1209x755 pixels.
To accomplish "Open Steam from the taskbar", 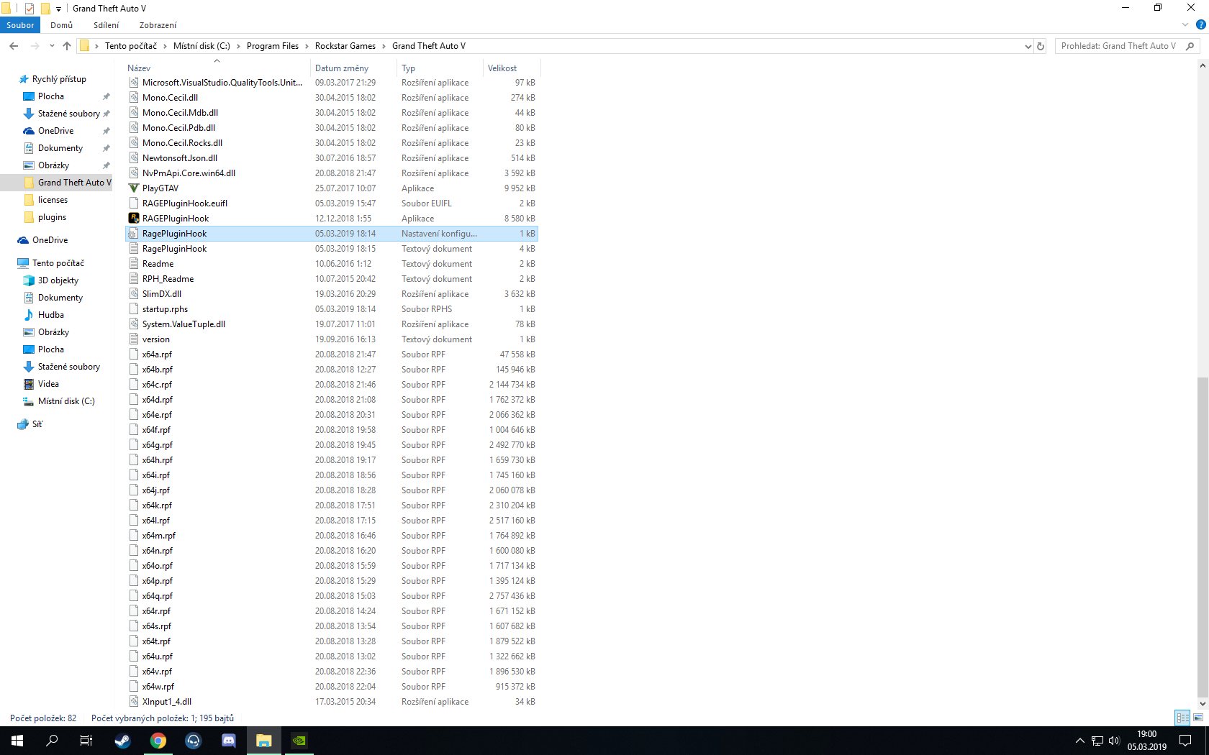I will click(122, 741).
